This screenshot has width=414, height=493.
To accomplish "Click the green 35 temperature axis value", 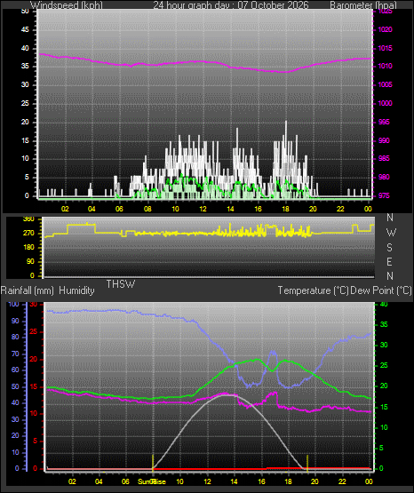I will pos(384,324).
